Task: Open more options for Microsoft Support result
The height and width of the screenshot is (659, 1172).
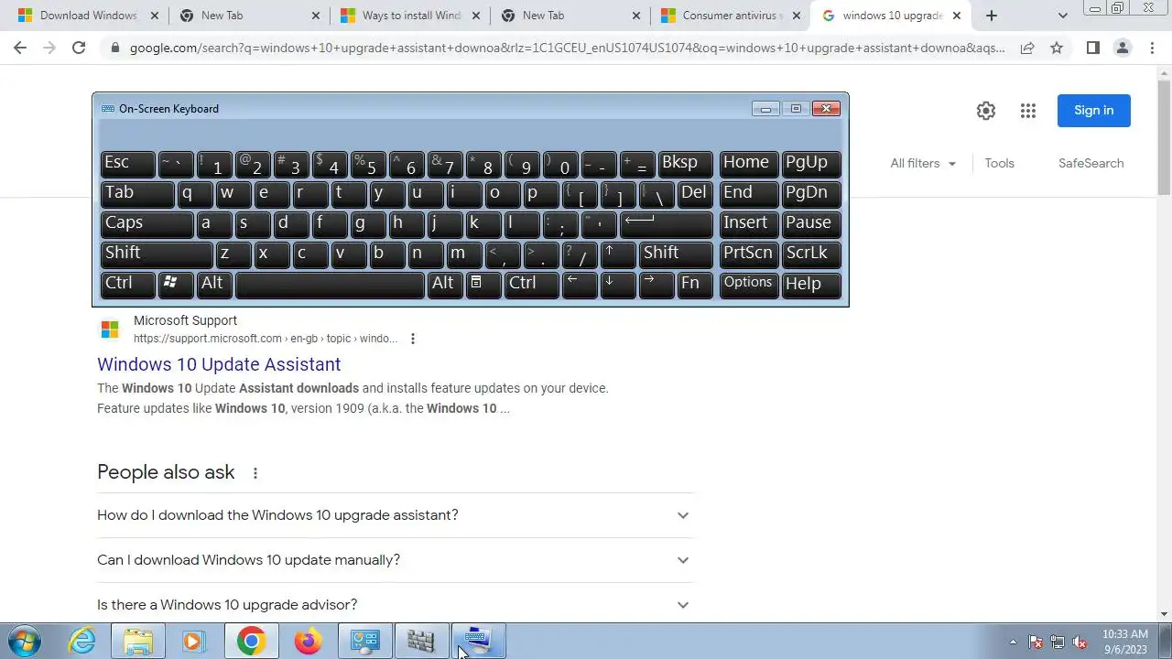Action: coord(413,339)
